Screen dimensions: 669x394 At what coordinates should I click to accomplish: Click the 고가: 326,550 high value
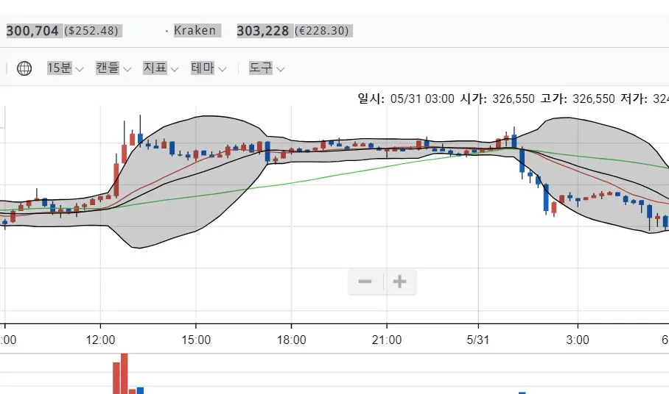[x=577, y=99]
